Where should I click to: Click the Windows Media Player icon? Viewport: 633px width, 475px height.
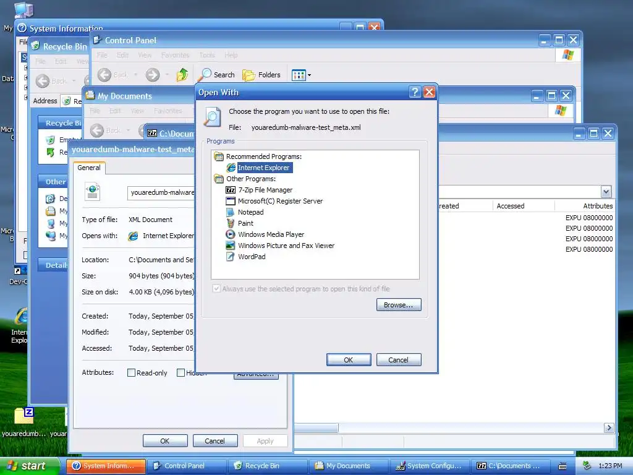[x=231, y=234]
